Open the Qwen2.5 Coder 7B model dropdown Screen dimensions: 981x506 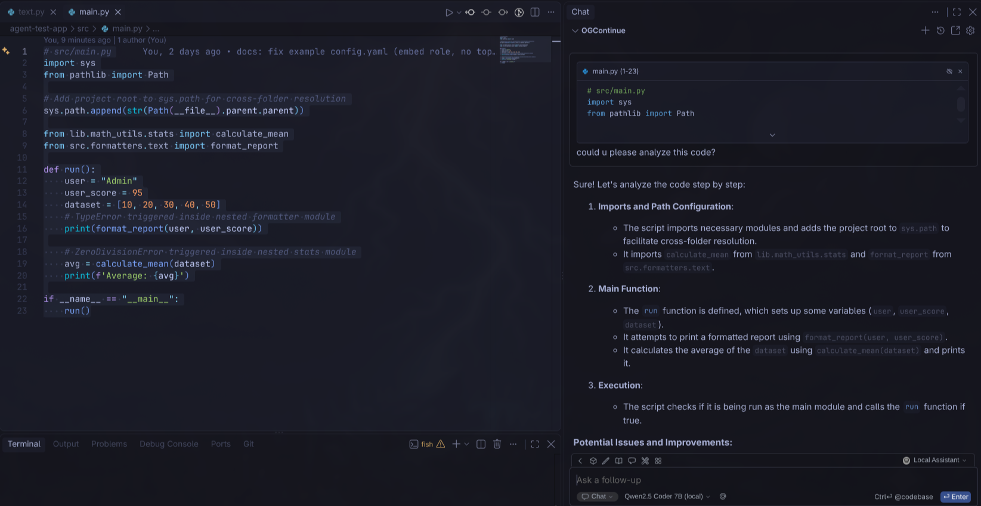coord(667,496)
